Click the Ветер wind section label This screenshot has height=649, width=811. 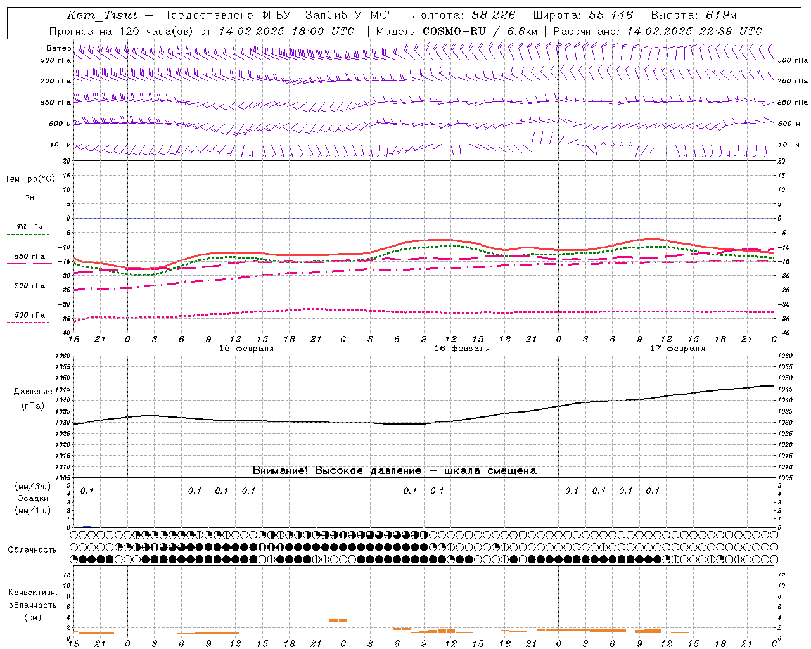pos(58,48)
